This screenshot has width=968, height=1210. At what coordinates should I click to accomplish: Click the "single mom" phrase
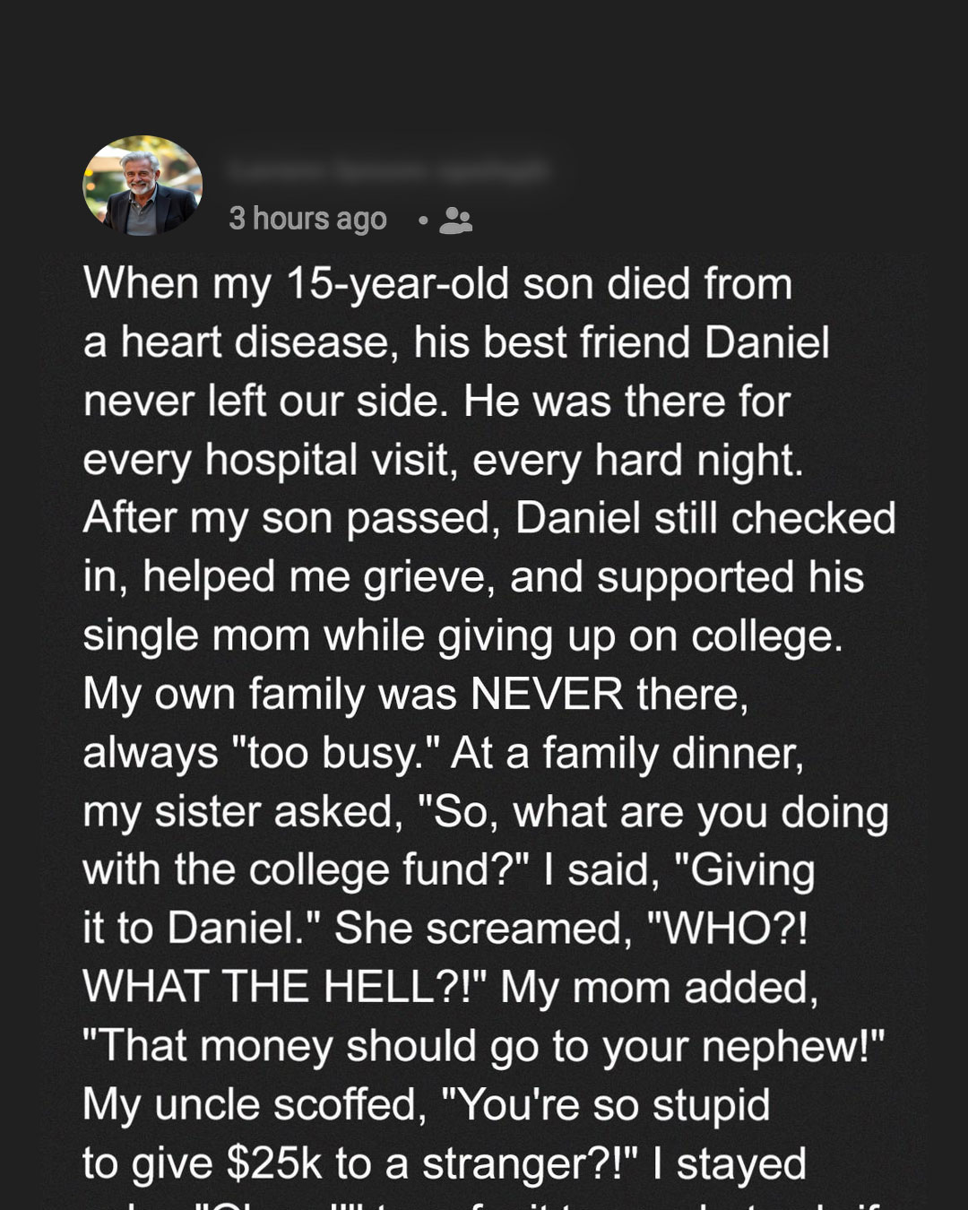coord(195,636)
